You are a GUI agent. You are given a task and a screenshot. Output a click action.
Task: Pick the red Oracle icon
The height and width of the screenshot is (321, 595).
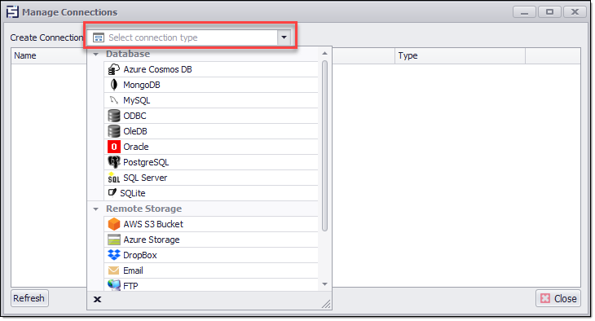coord(114,147)
